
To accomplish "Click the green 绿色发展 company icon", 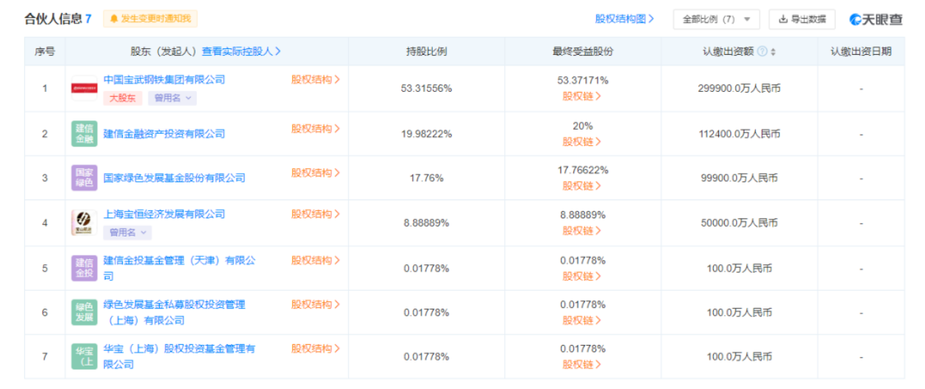I will point(84,312).
